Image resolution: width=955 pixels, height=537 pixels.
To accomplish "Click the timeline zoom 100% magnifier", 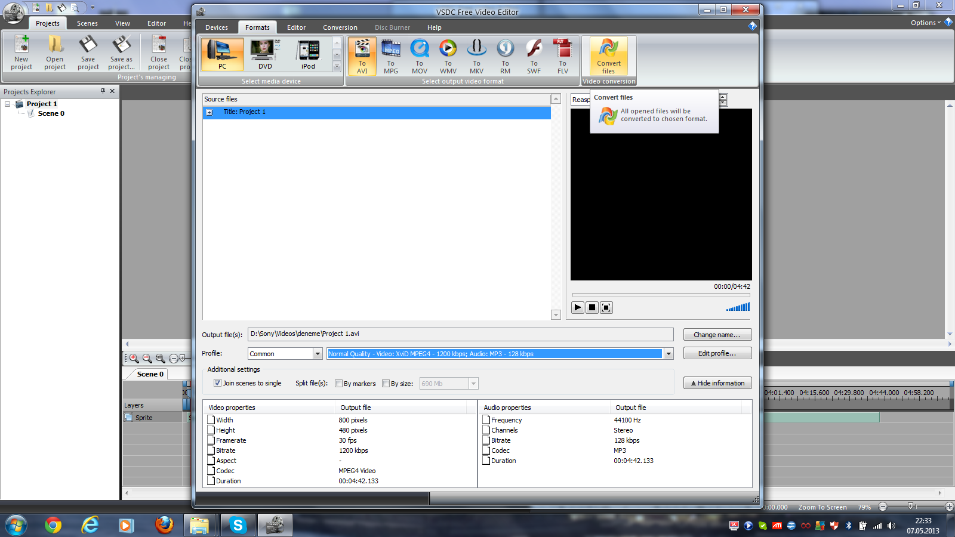I will coord(161,358).
